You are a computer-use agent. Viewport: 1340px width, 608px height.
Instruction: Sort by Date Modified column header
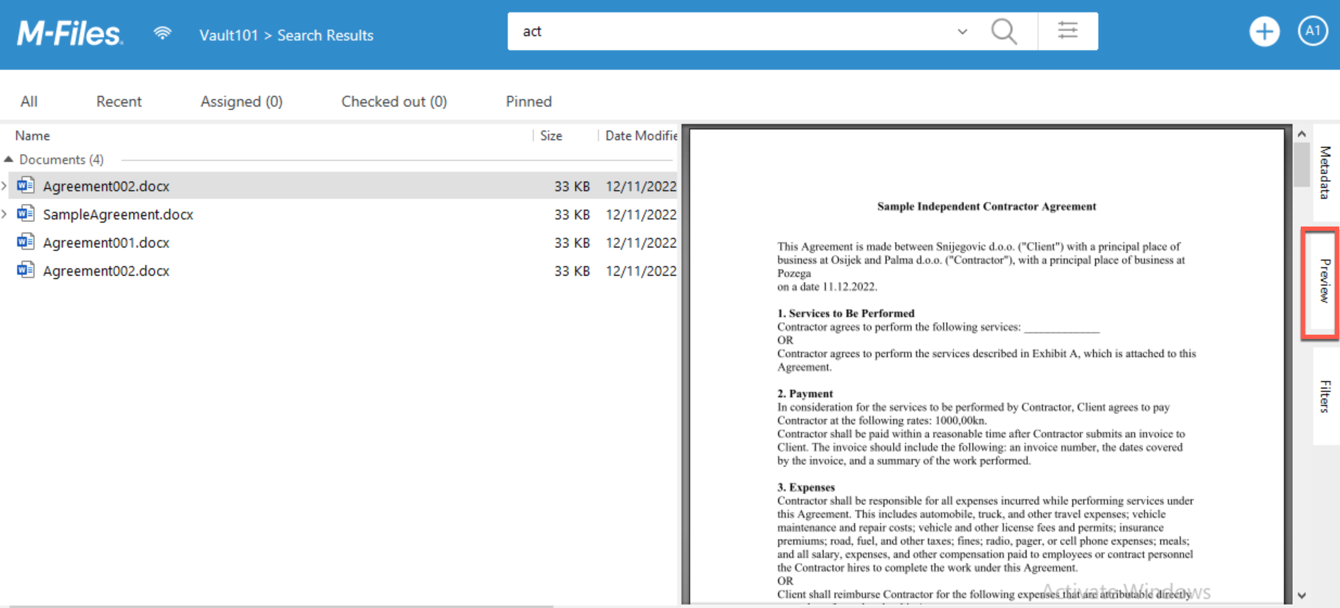pos(641,136)
